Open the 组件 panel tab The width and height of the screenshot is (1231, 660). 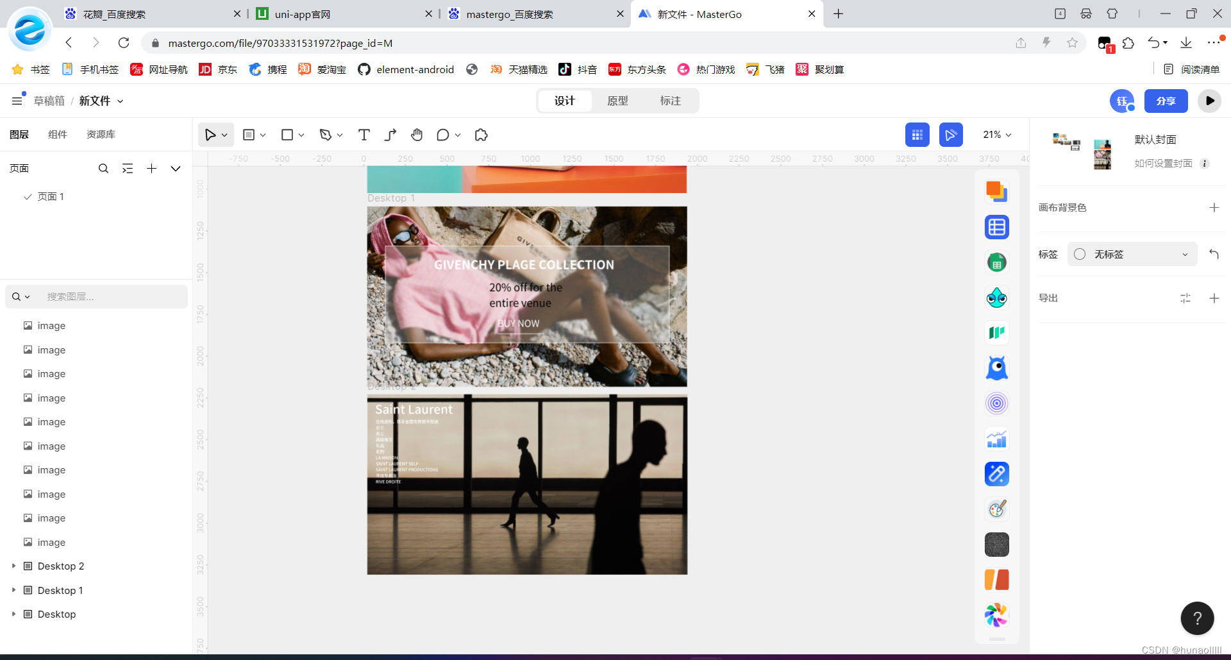coord(58,135)
